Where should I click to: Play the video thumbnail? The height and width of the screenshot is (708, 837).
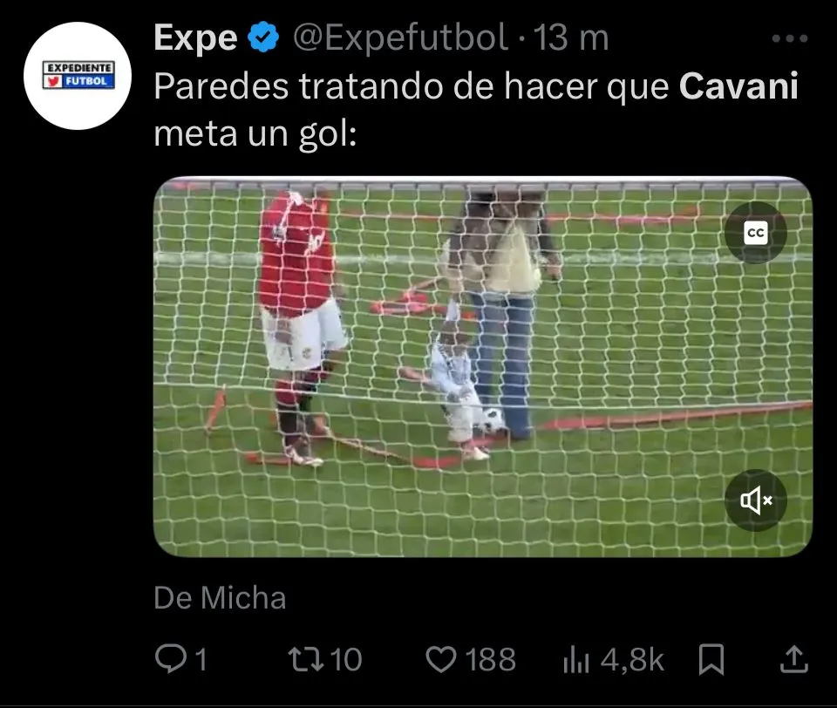click(x=482, y=367)
